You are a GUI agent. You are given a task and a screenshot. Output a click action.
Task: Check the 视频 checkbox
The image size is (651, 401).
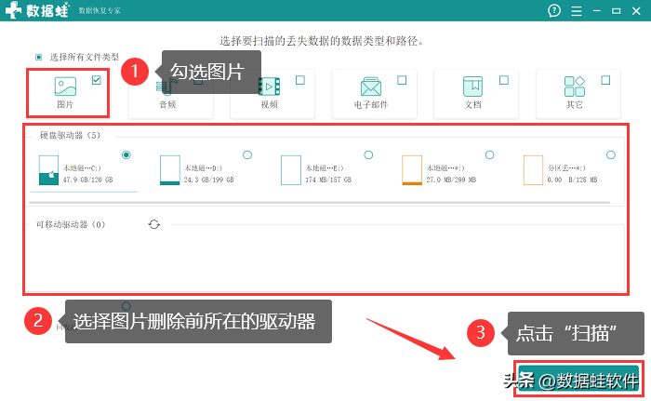click(x=300, y=80)
